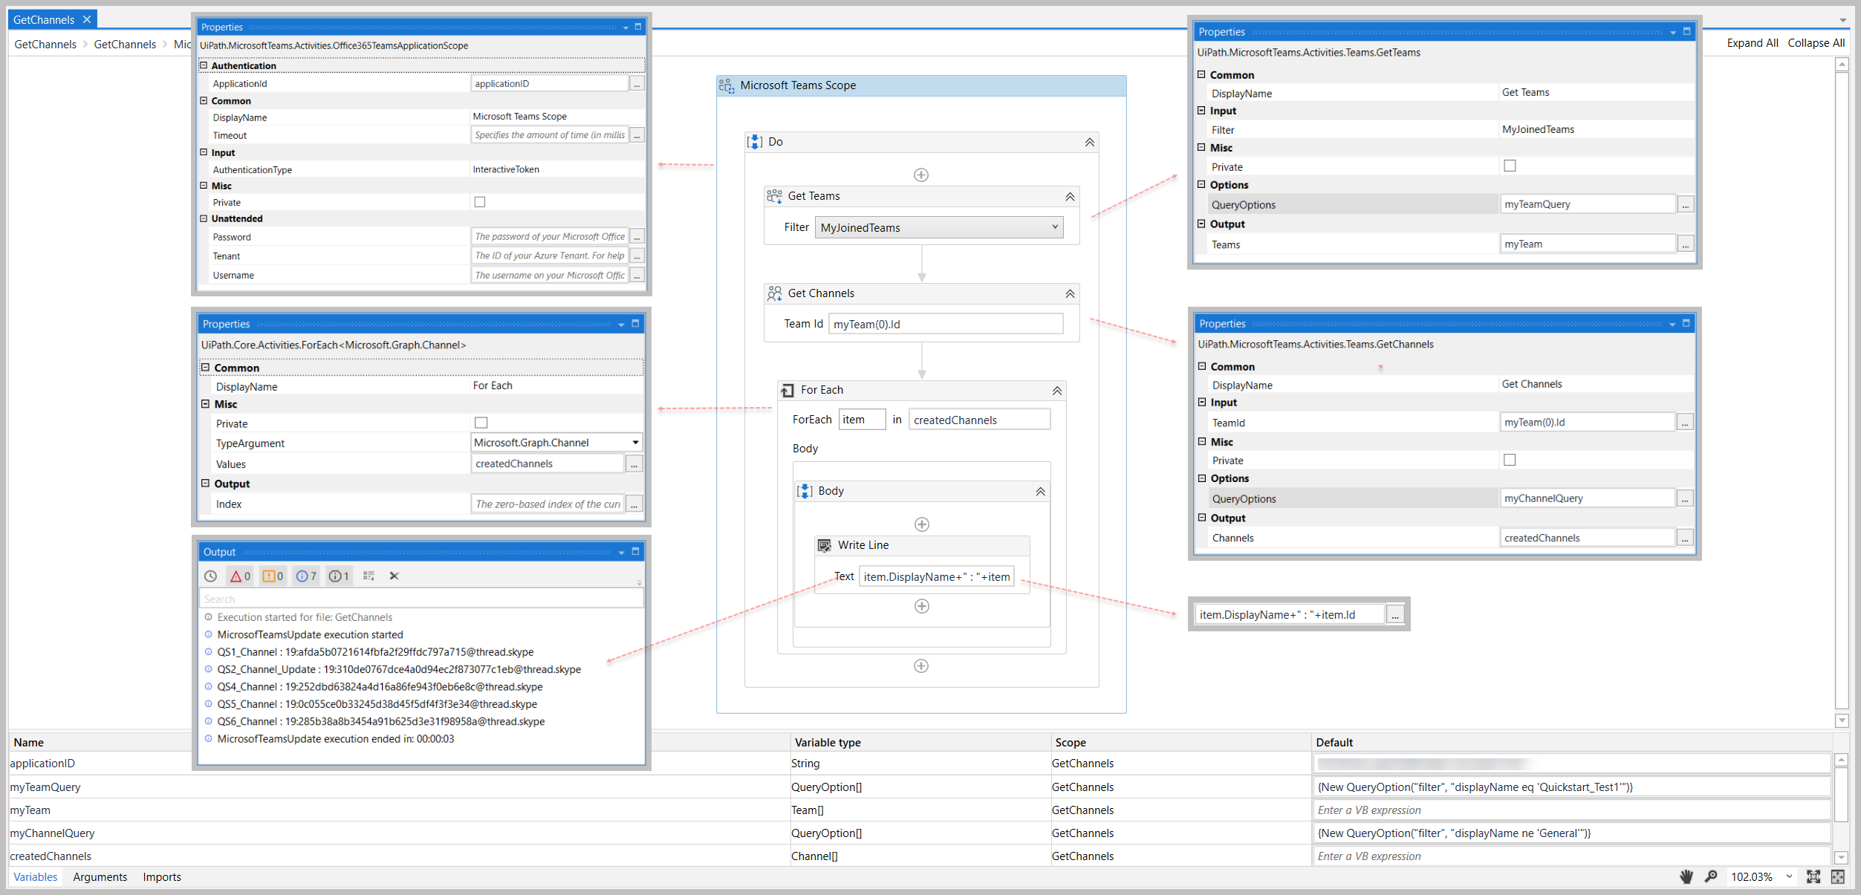
Task: Click the ForEach createdChannels collection field
Action: coord(979,420)
